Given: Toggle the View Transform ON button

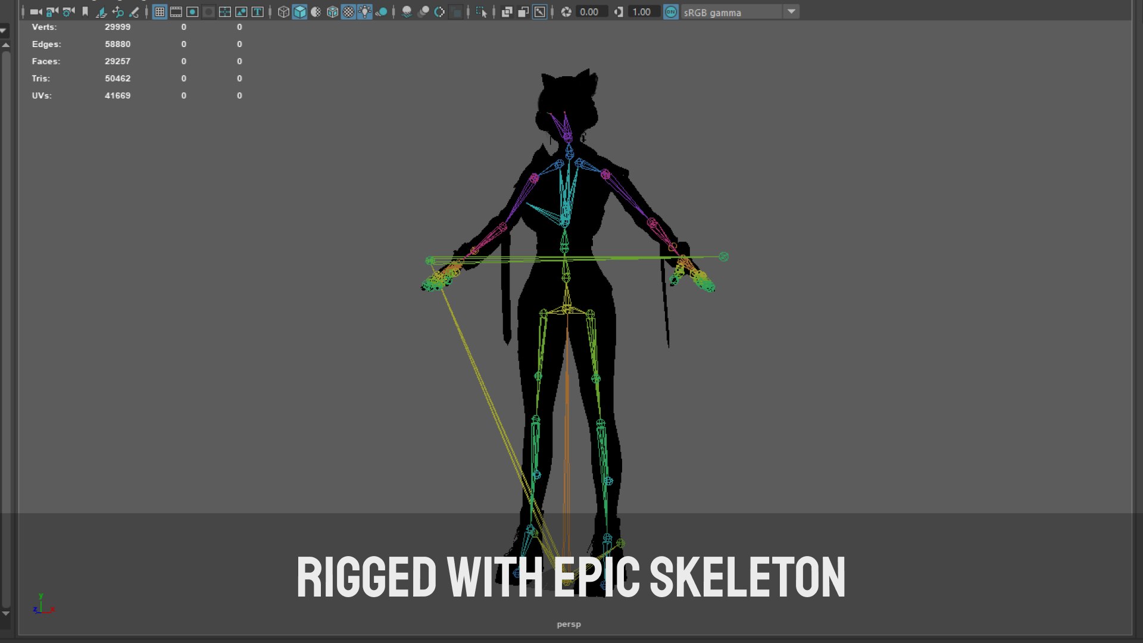Looking at the screenshot, I should pyautogui.click(x=671, y=12).
